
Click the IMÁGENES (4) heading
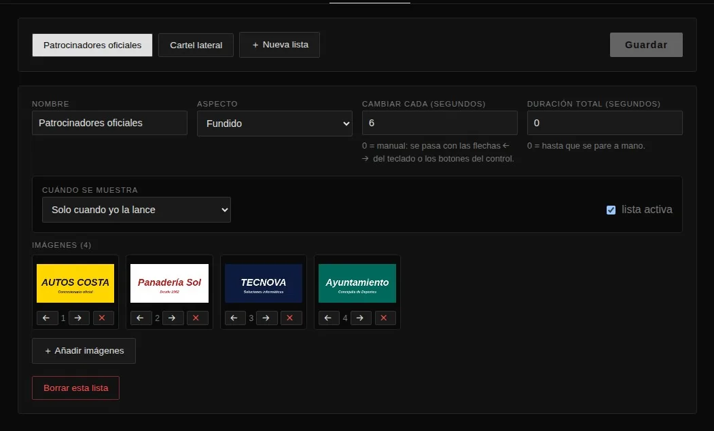61,245
